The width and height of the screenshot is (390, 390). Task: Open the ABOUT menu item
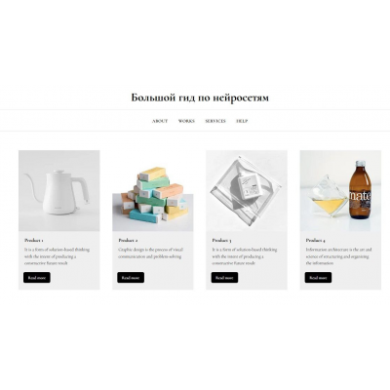pyautogui.click(x=160, y=121)
